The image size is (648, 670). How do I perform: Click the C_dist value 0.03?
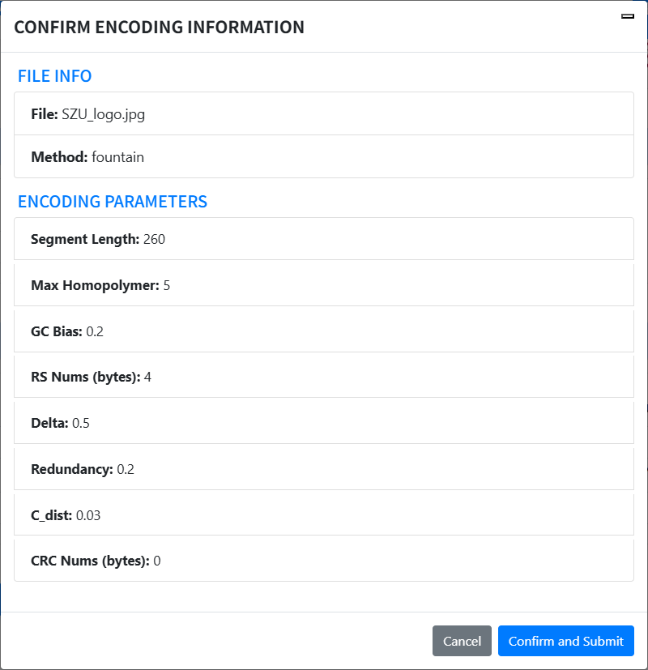coord(88,514)
